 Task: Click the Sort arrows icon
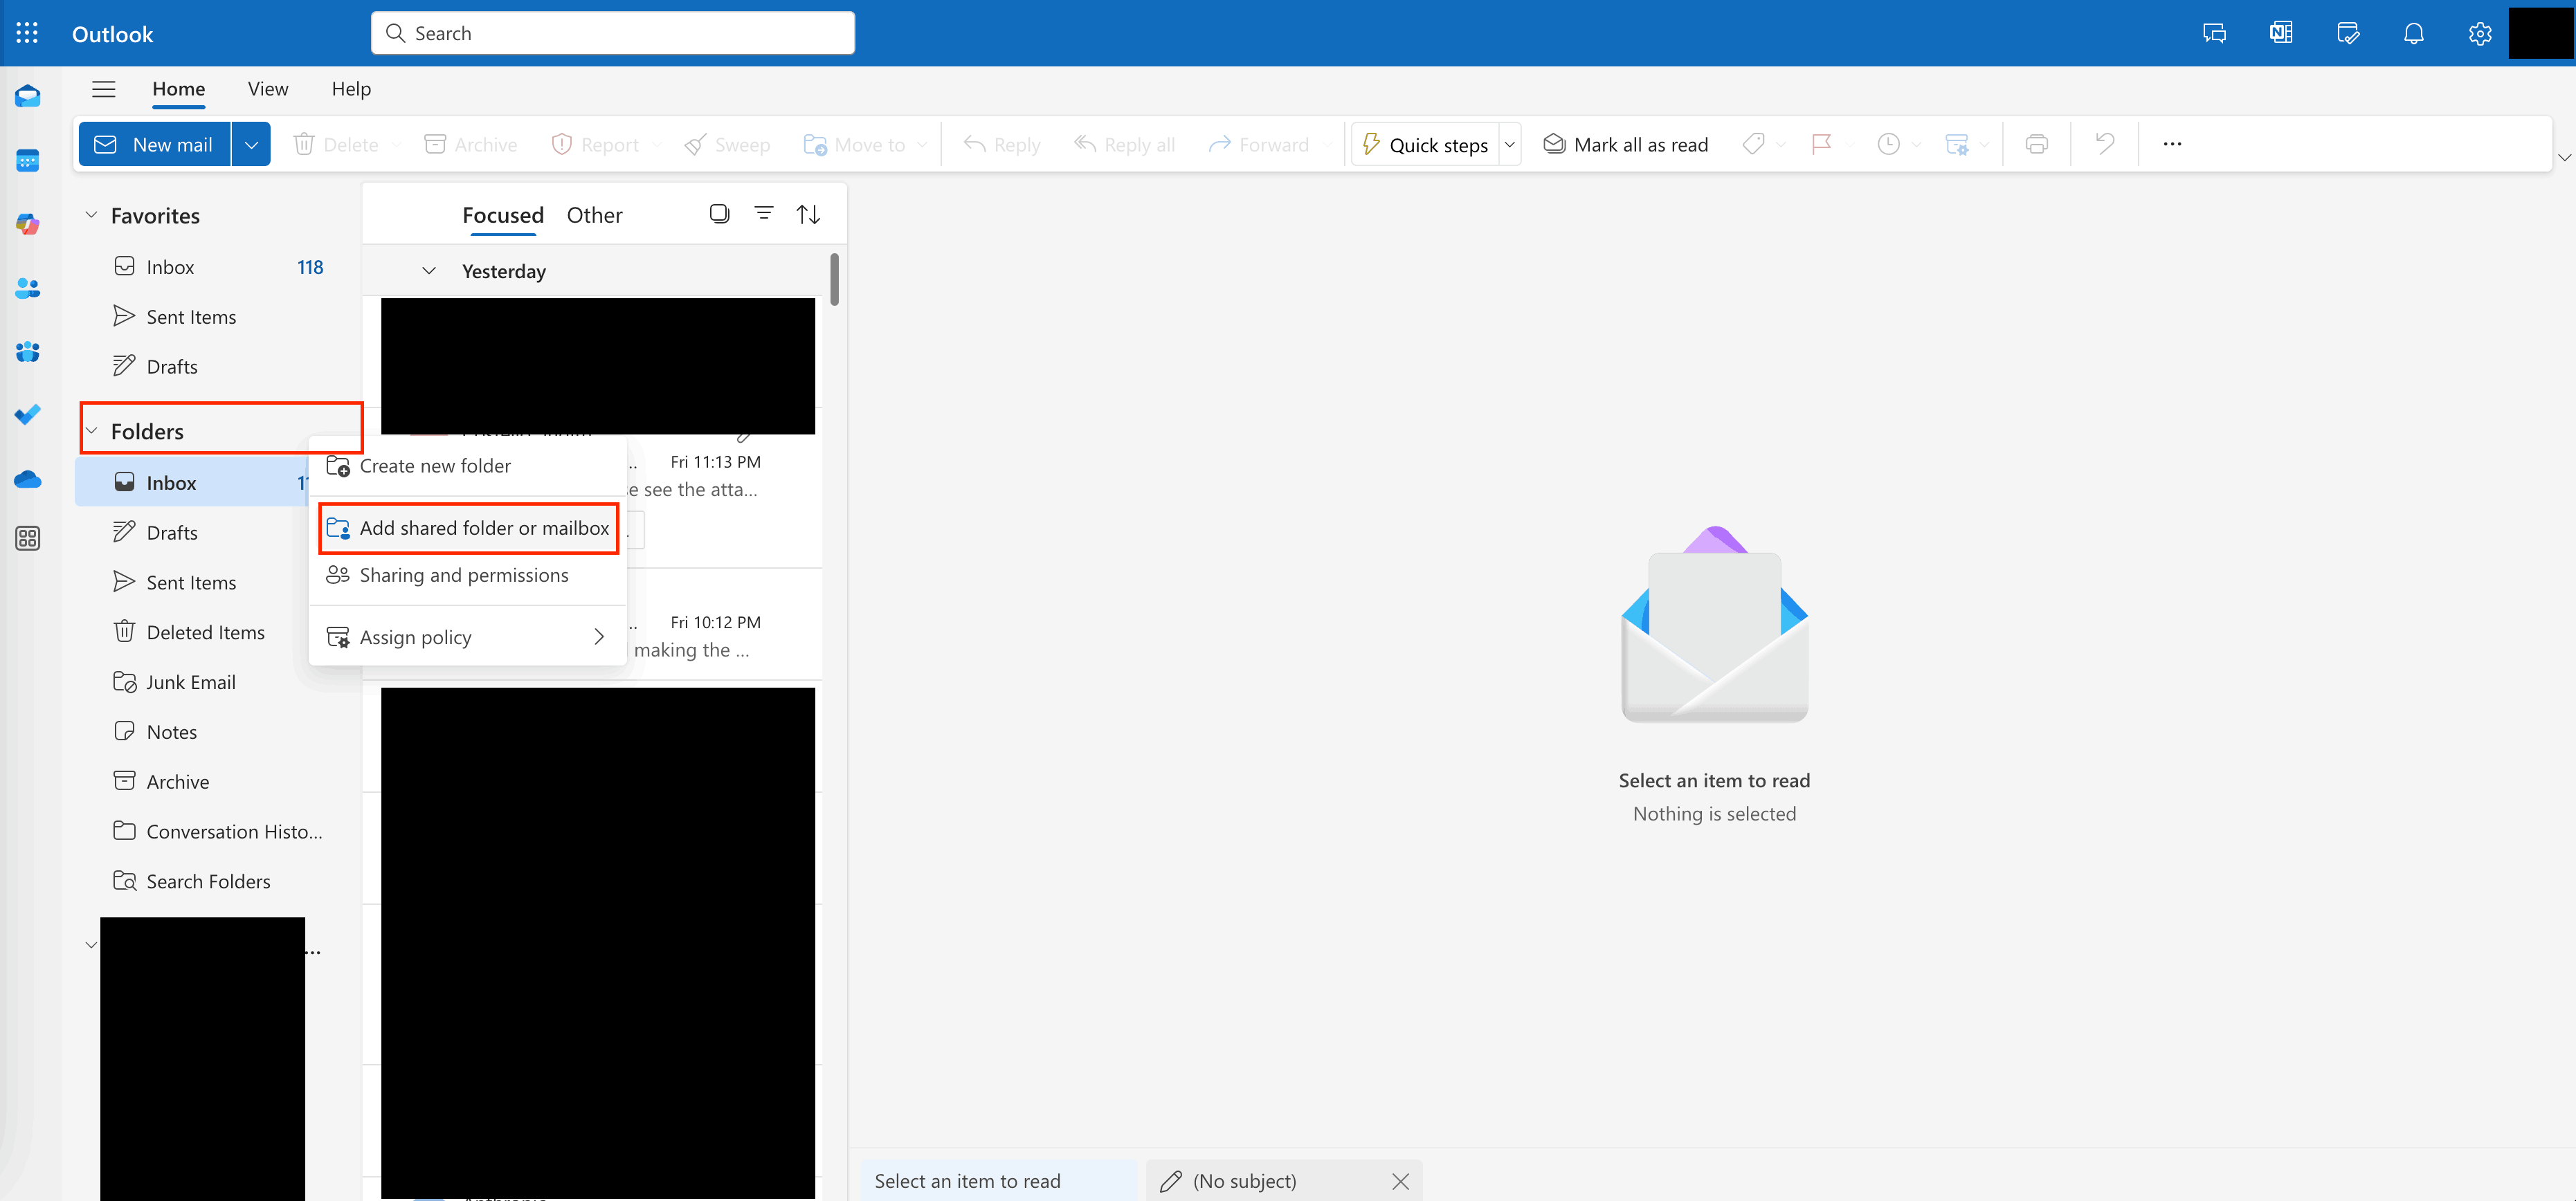coord(808,214)
